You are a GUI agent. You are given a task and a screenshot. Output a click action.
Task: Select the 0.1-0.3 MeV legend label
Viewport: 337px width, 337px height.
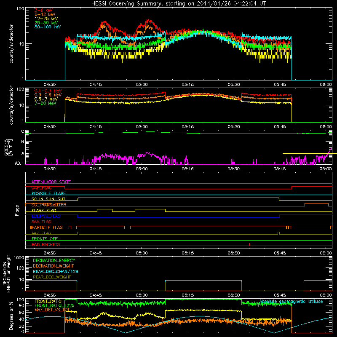coord(48,91)
